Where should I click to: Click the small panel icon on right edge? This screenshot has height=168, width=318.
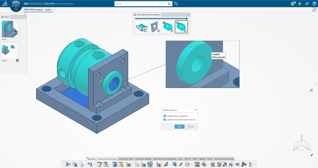click(311, 90)
